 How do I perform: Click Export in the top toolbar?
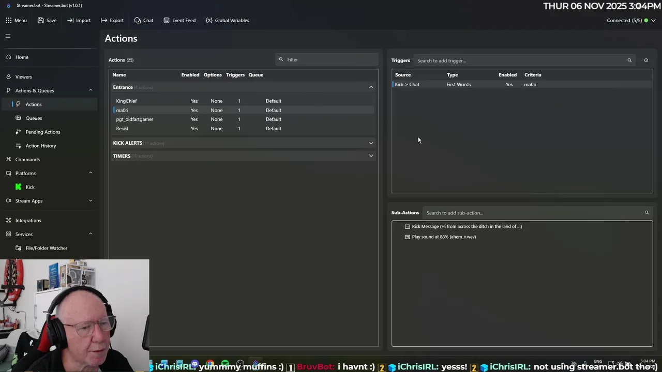112,20
